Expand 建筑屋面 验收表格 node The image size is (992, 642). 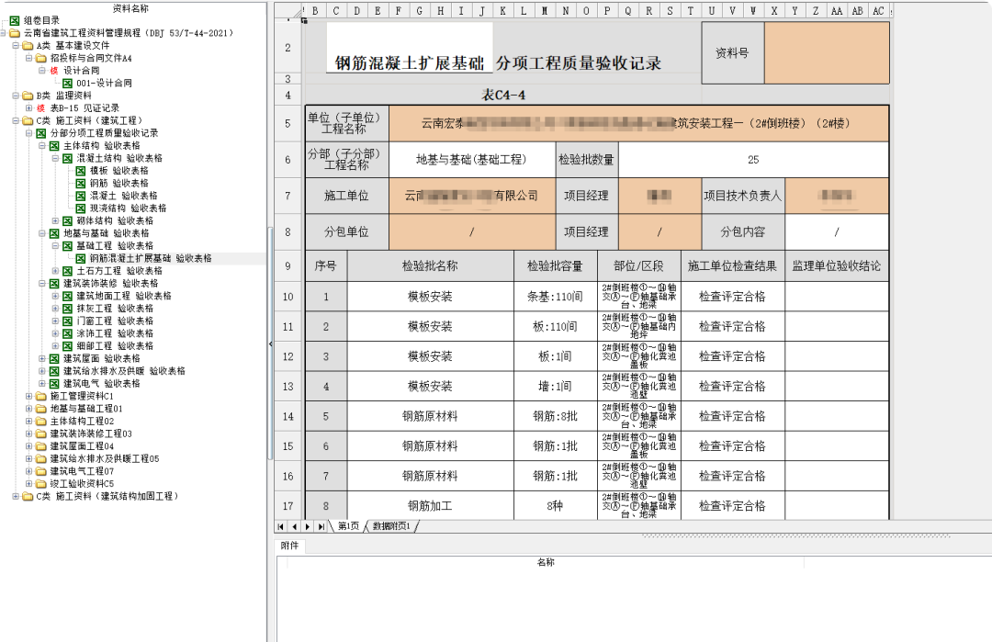pos(42,358)
